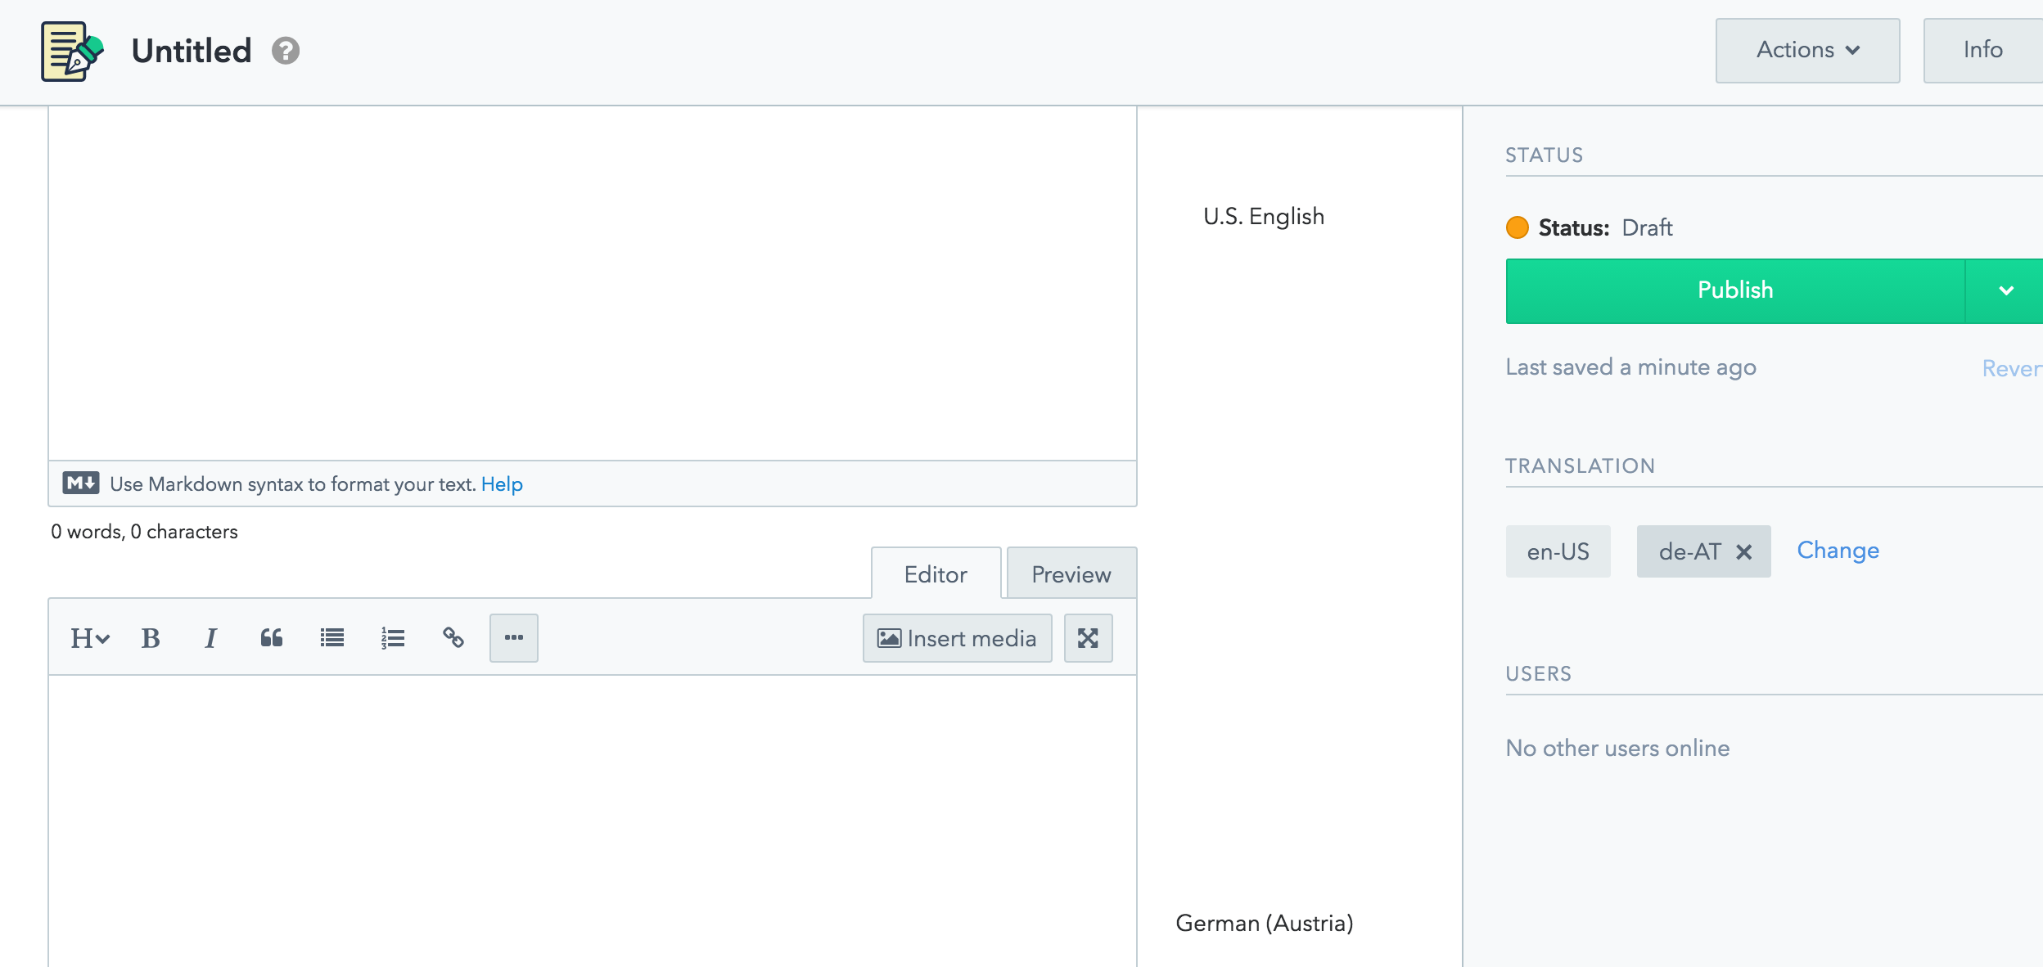Insert a hyperlink
Screen dimensions: 2043x967
pyautogui.click(x=453, y=638)
